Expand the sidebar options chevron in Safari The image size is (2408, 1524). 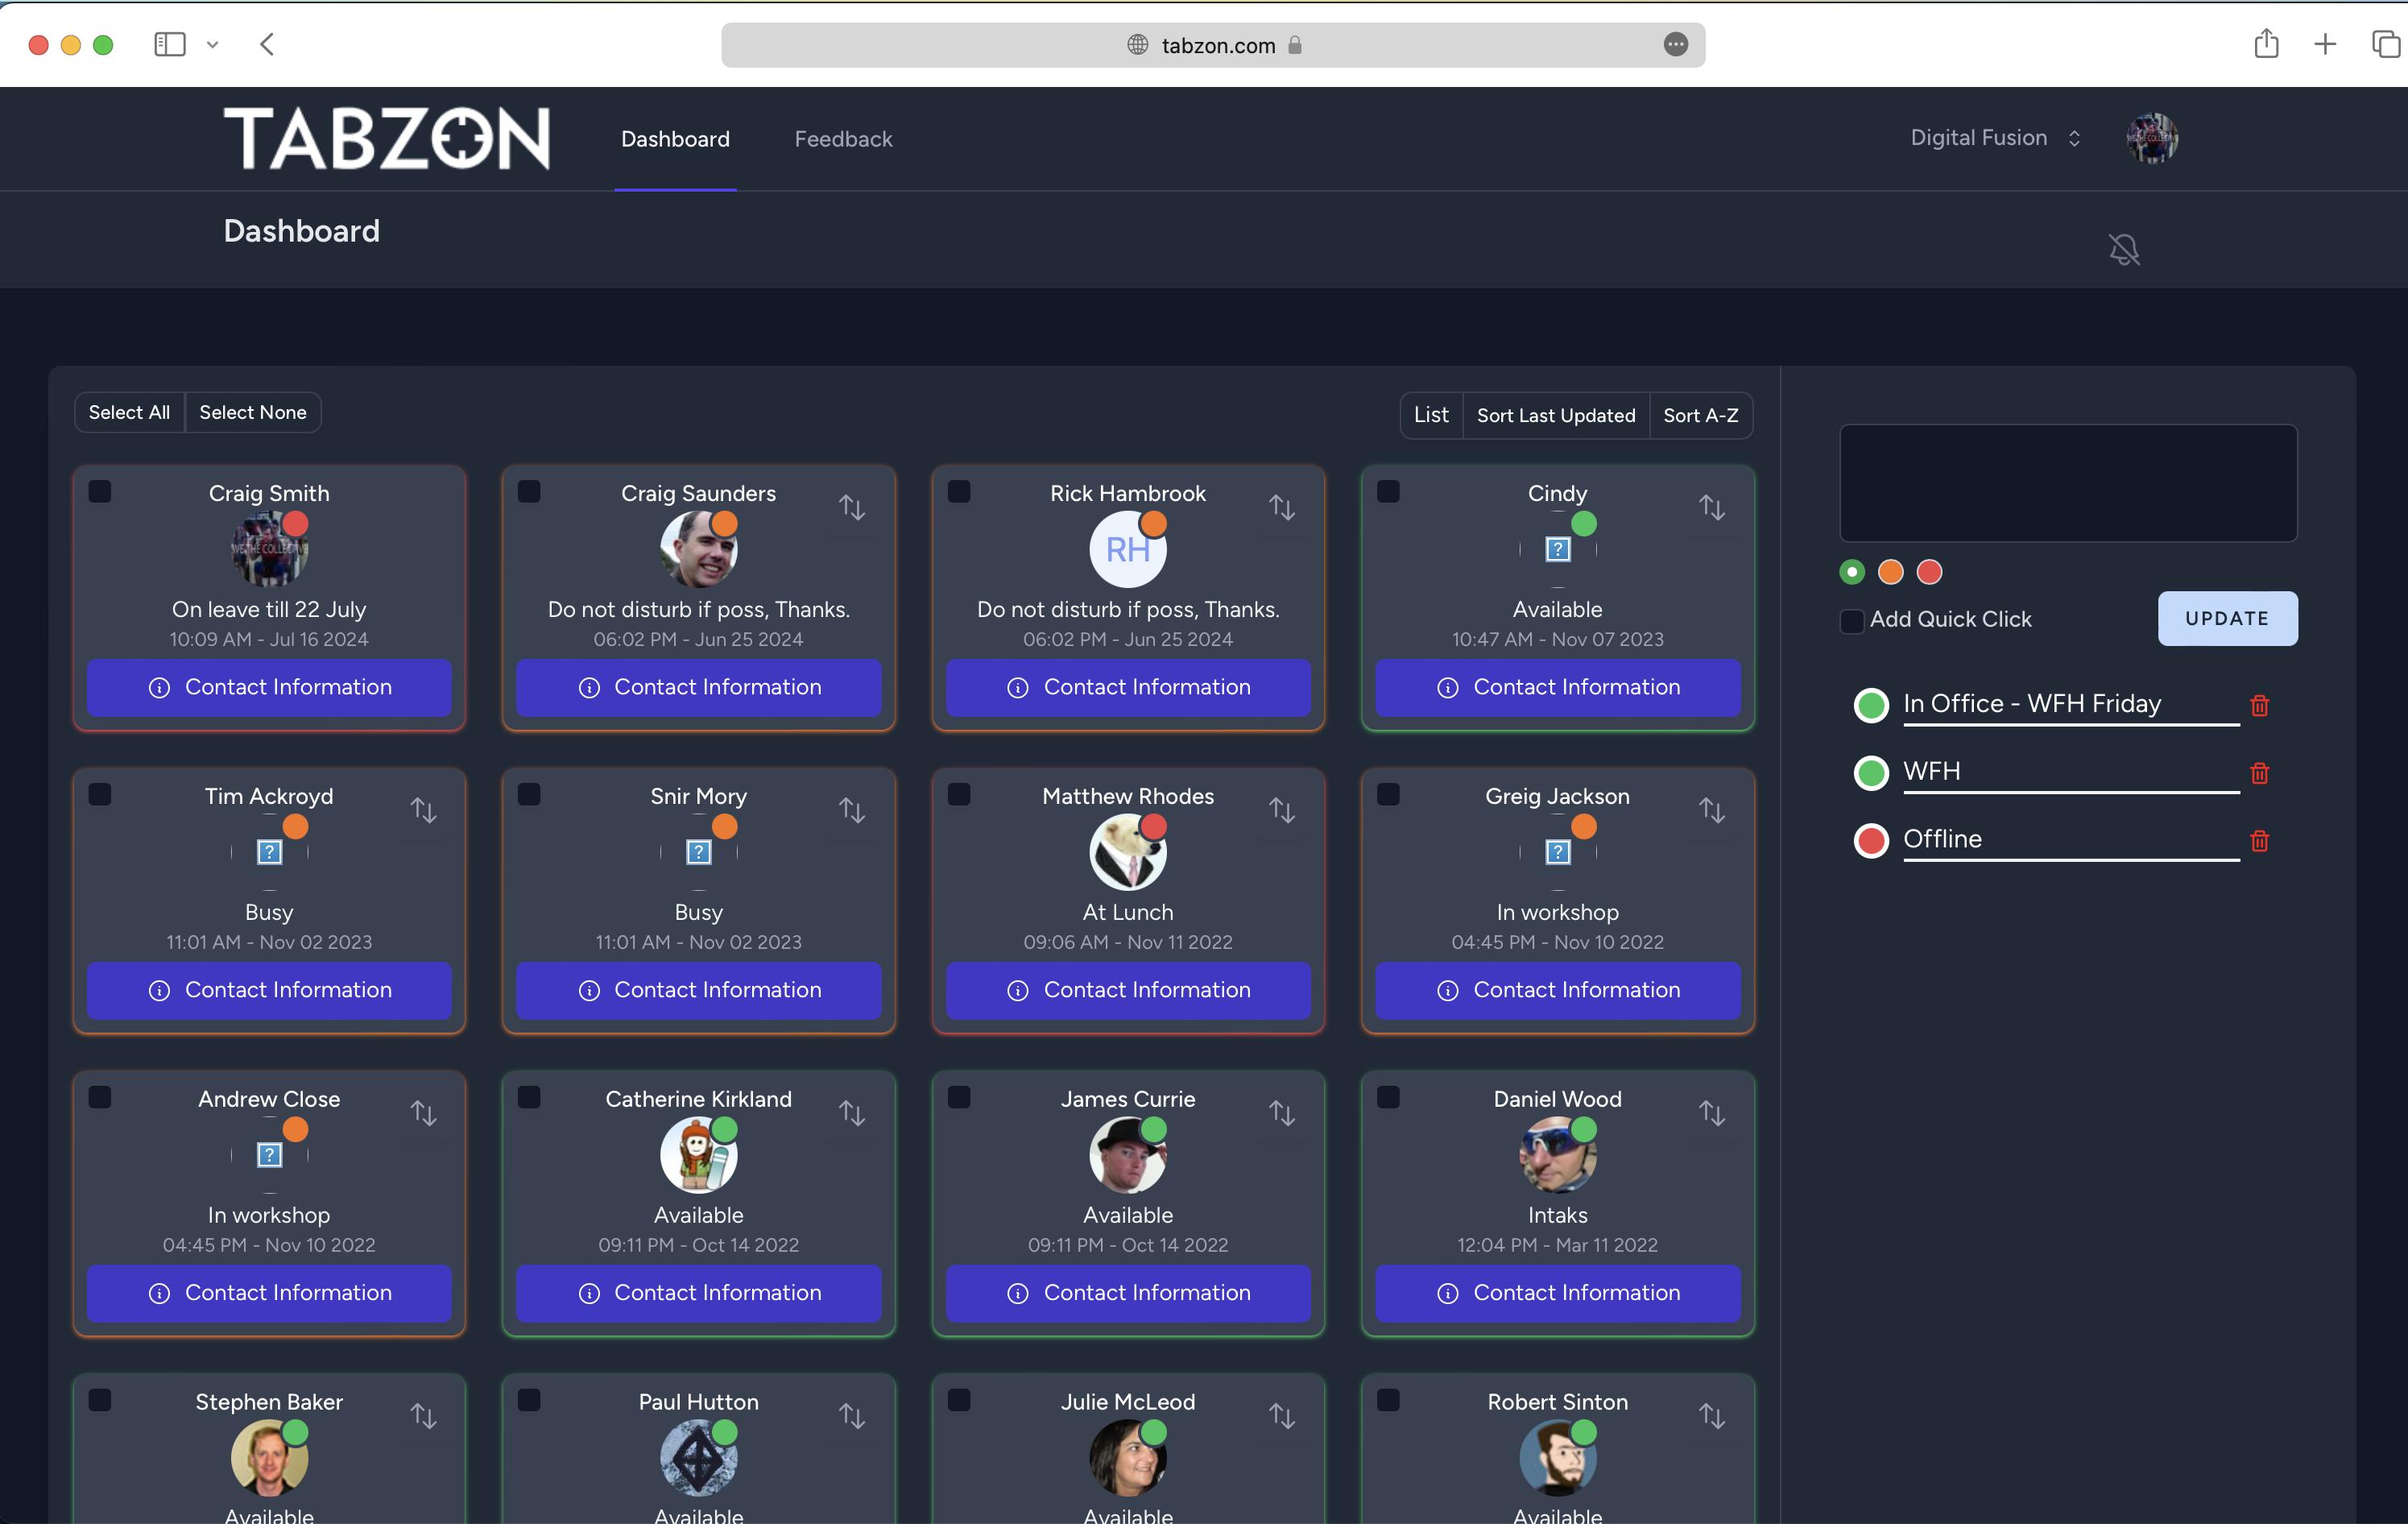(212, 44)
